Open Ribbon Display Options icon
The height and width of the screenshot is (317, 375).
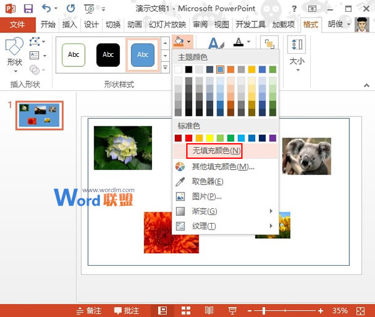(312, 9)
